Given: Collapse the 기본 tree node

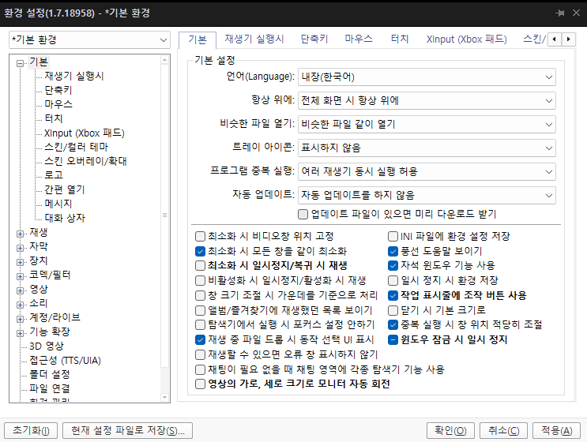Looking at the screenshot, I should pos(20,63).
